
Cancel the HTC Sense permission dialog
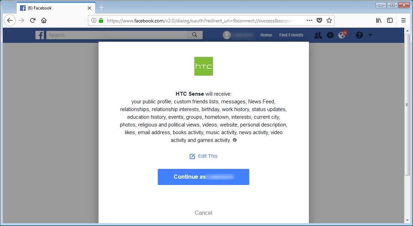coord(203,213)
